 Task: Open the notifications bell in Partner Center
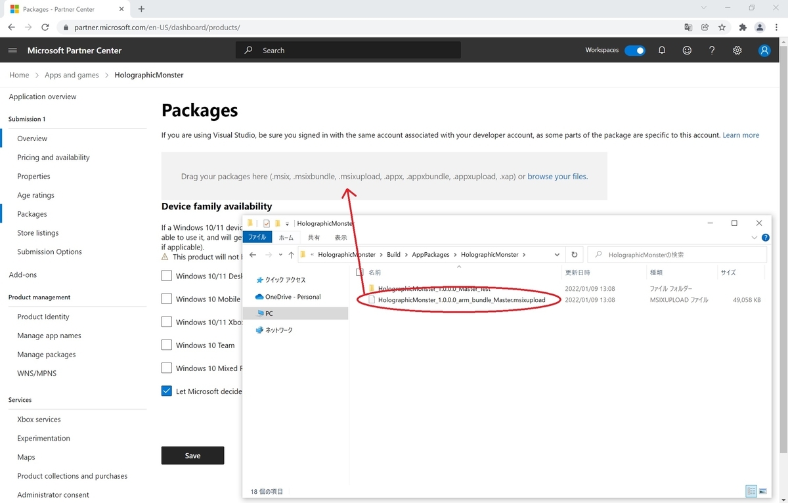click(662, 51)
